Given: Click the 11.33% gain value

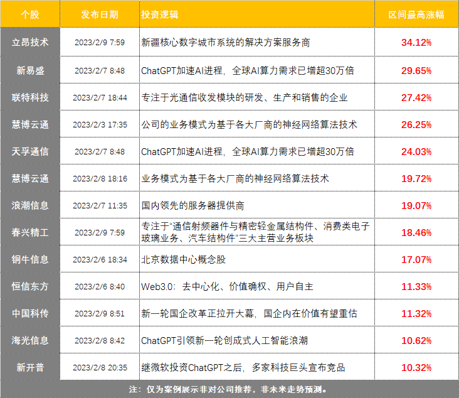Looking at the screenshot, I should pos(416,286).
